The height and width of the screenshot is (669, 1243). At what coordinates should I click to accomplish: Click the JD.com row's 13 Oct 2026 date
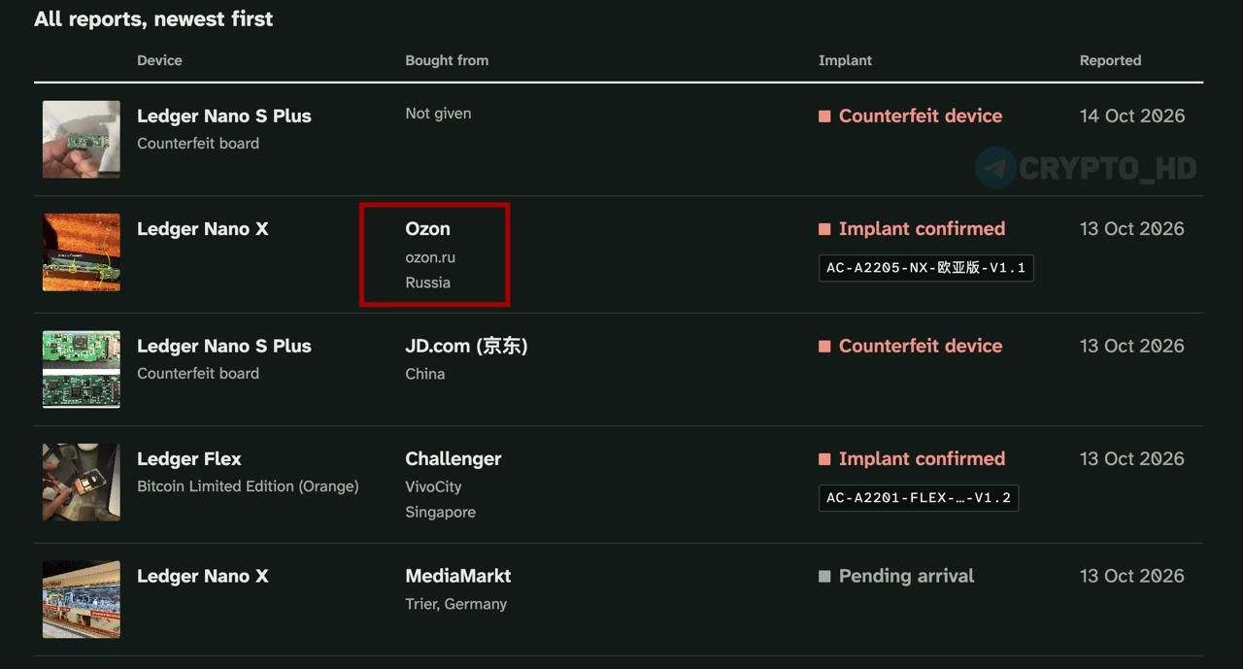click(1132, 346)
